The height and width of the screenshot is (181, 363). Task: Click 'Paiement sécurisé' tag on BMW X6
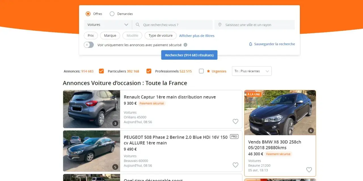pyautogui.click(x=278, y=154)
